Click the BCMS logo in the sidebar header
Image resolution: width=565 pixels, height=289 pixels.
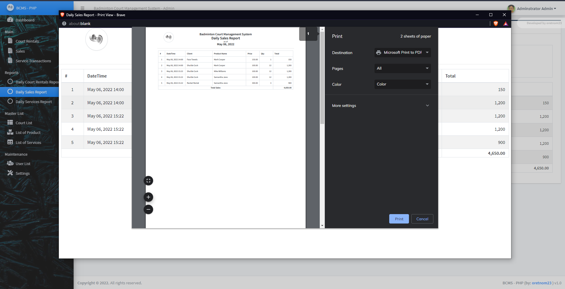(x=10, y=7)
